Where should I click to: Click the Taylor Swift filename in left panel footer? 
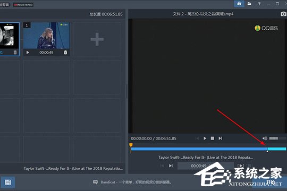point(73,168)
